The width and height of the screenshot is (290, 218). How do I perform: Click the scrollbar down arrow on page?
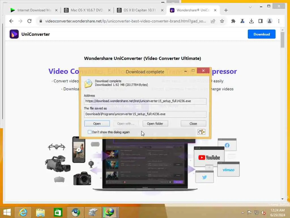point(282,199)
